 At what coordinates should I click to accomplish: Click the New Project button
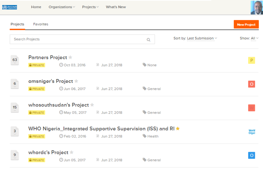click(x=246, y=24)
